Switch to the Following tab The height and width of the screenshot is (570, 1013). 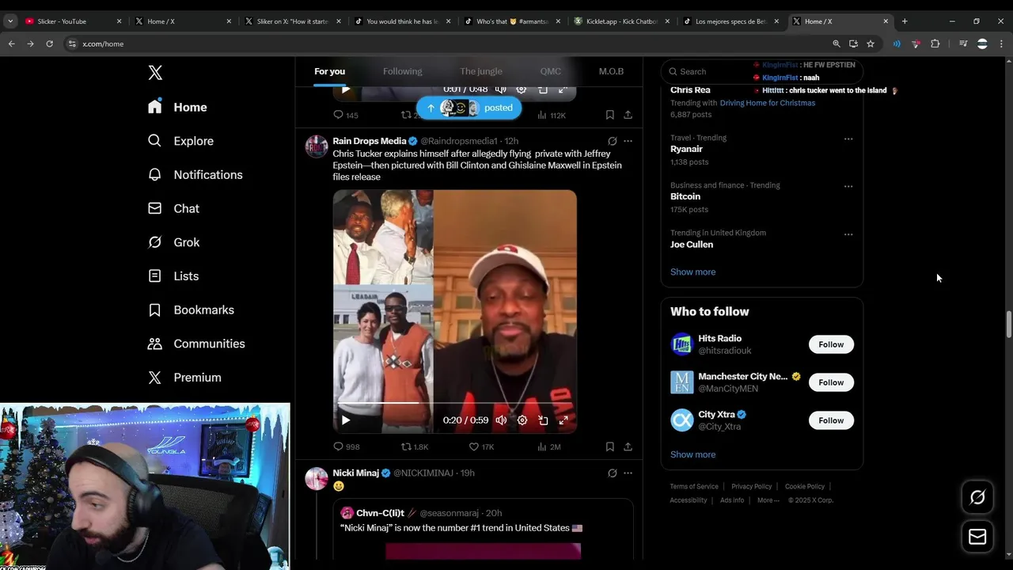[x=402, y=71]
